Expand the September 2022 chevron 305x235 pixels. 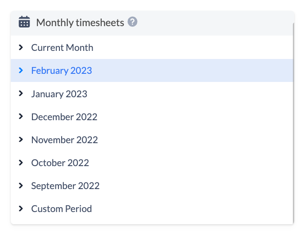click(x=21, y=185)
